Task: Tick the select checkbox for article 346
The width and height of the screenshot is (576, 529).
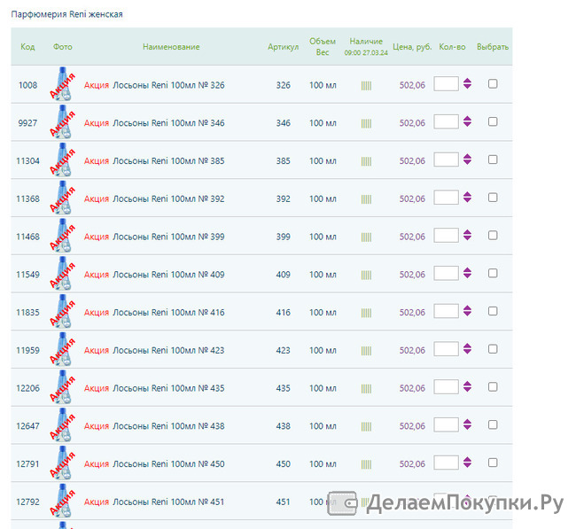Action: [493, 121]
